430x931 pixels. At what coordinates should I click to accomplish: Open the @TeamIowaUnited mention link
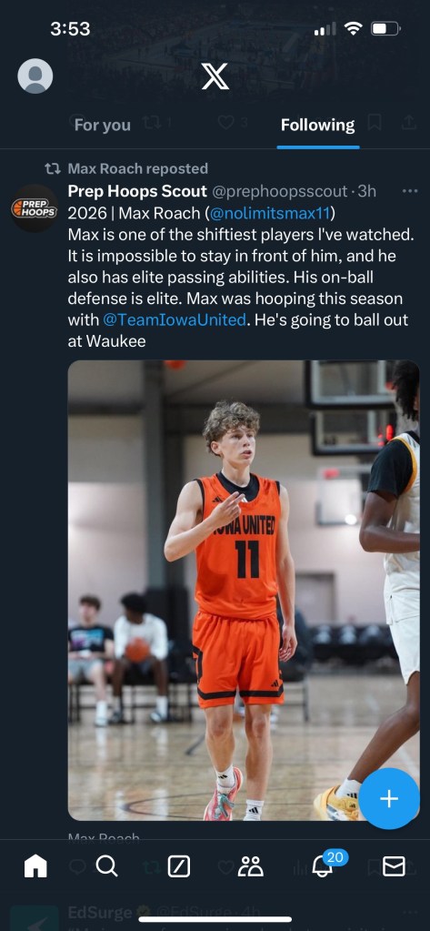[175, 319]
